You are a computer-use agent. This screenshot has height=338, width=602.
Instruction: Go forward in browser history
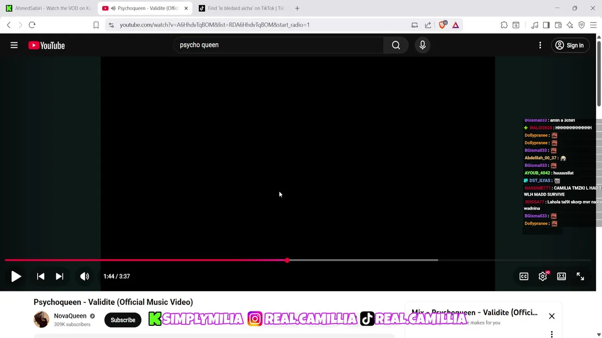coord(20,25)
